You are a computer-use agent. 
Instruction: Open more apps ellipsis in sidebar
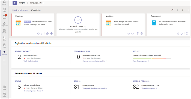(x=4, y=60)
